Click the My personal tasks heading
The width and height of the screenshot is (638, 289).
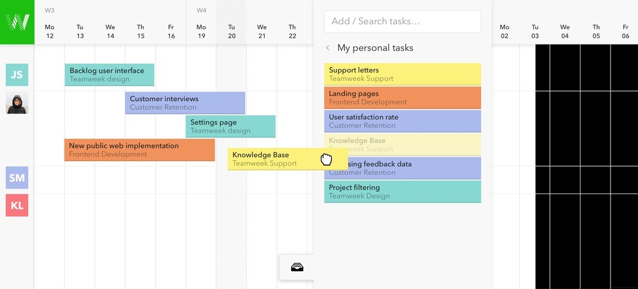pyautogui.click(x=375, y=48)
